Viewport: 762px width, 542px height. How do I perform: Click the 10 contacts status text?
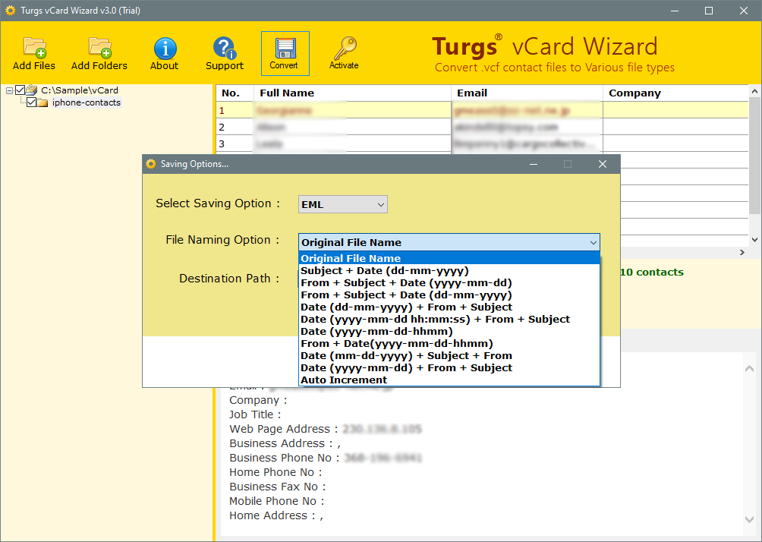[652, 273]
